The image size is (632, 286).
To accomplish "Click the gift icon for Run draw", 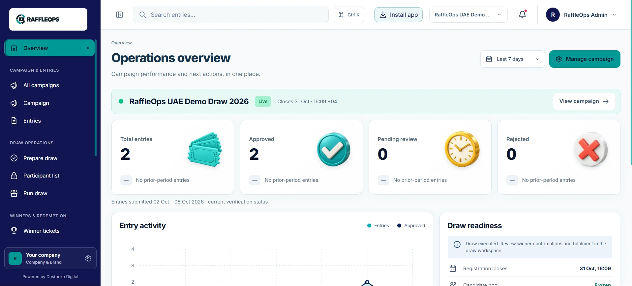I will coord(14,193).
